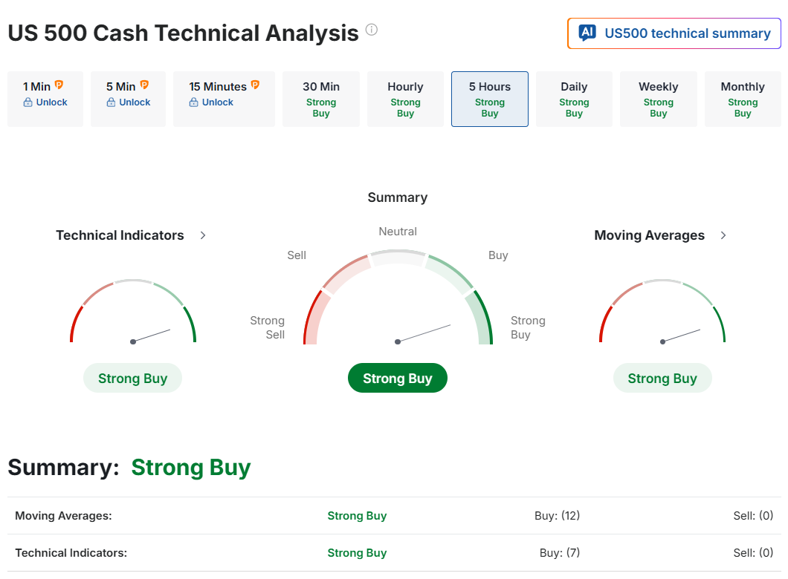Click the dark green Strong Buy badge

coord(398,379)
